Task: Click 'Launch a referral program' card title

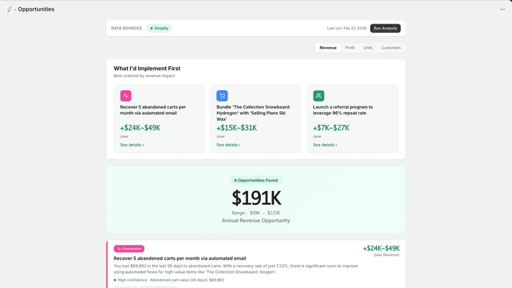Action: pos(343,110)
